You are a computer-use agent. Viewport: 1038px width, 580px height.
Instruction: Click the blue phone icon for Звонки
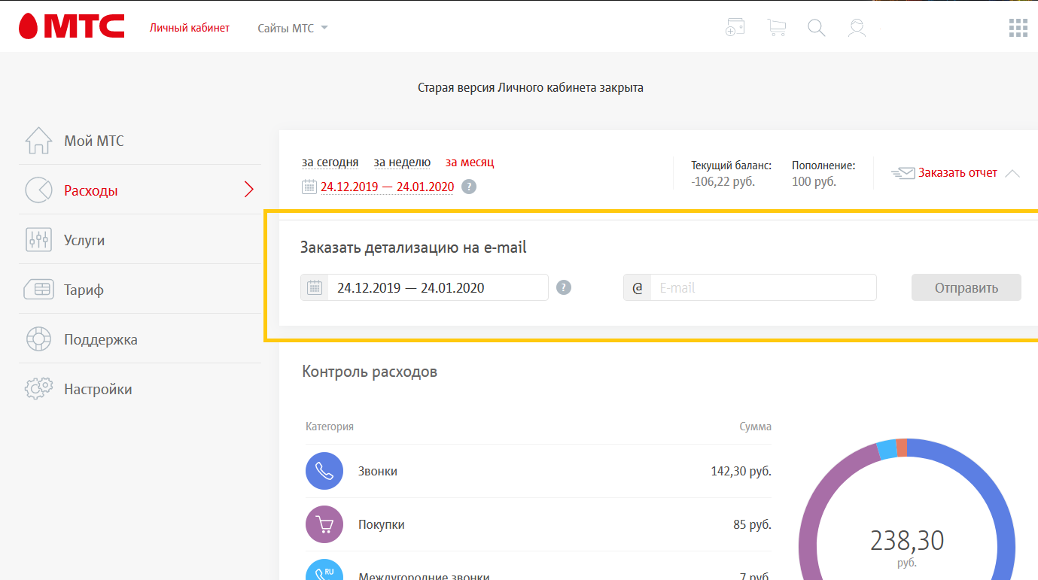[x=324, y=471]
